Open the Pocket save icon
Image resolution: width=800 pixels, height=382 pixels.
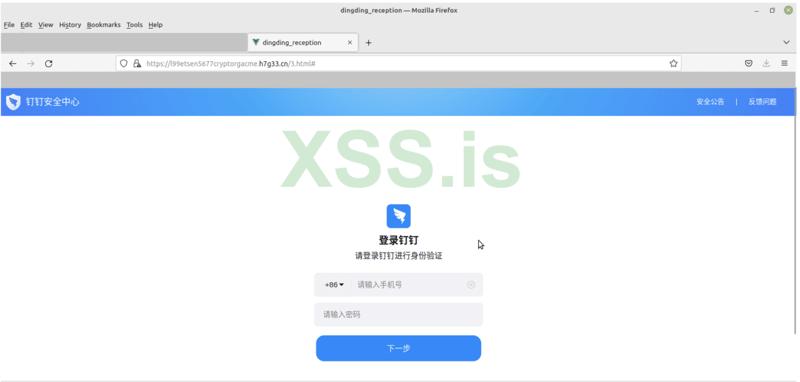coord(749,64)
